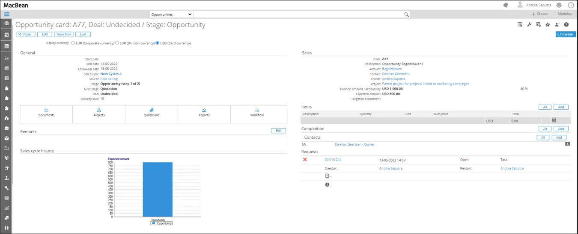Click the red X on request 00.010.244
Screen dimensions: 578x234
305,160
